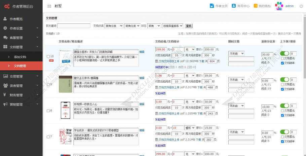Select checkbox for document 10

click(48, 57)
